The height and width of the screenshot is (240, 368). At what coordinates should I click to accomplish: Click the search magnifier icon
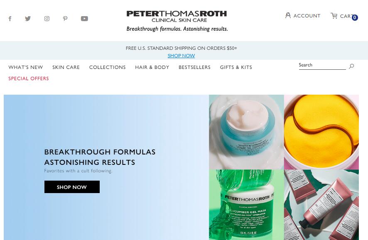[x=351, y=66]
